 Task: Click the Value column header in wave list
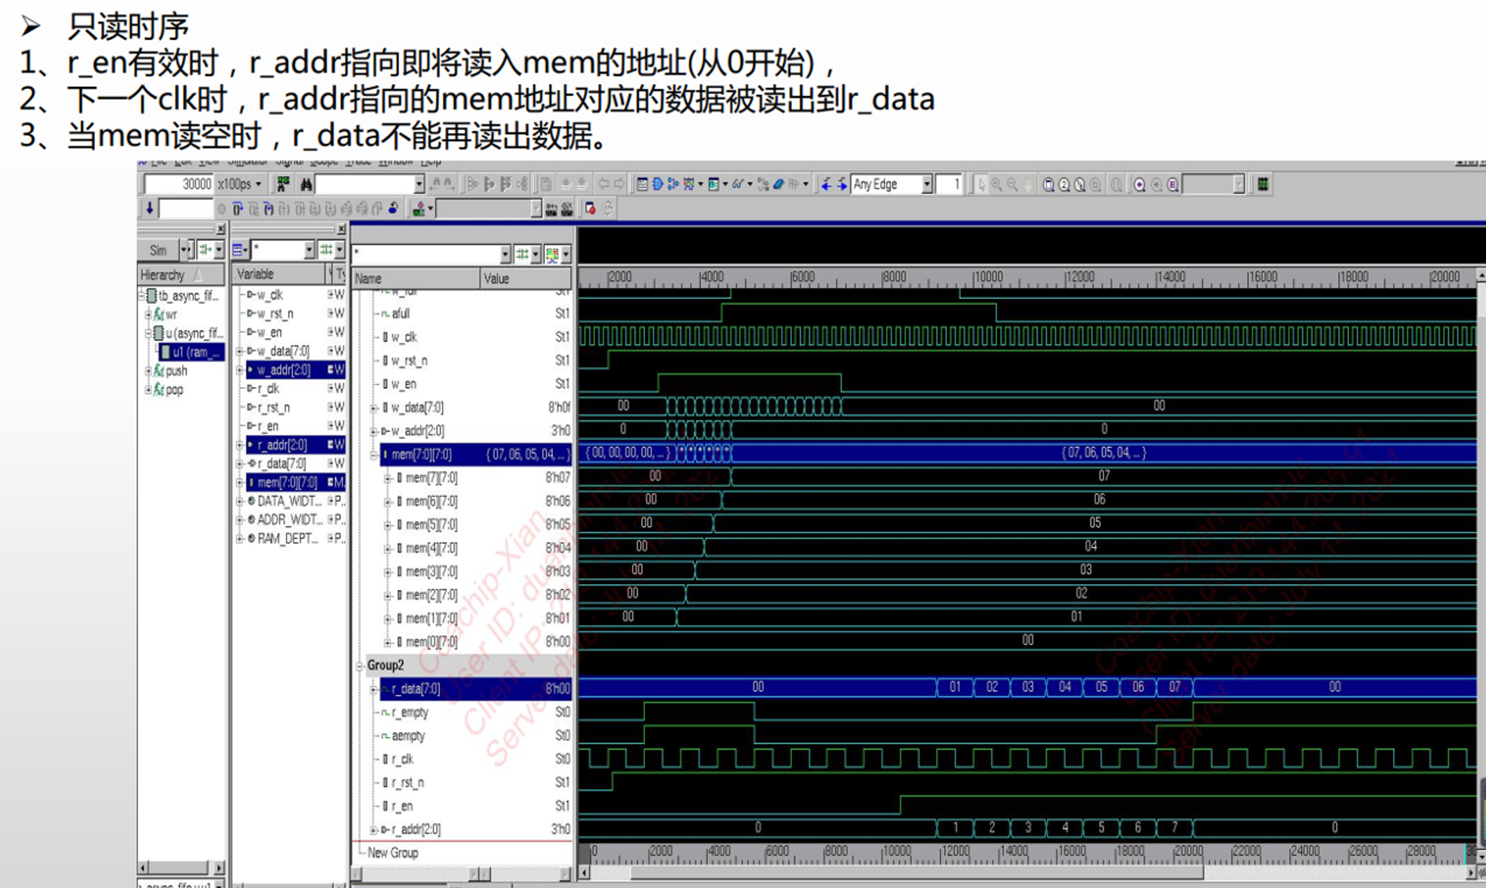tap(525, 279)
